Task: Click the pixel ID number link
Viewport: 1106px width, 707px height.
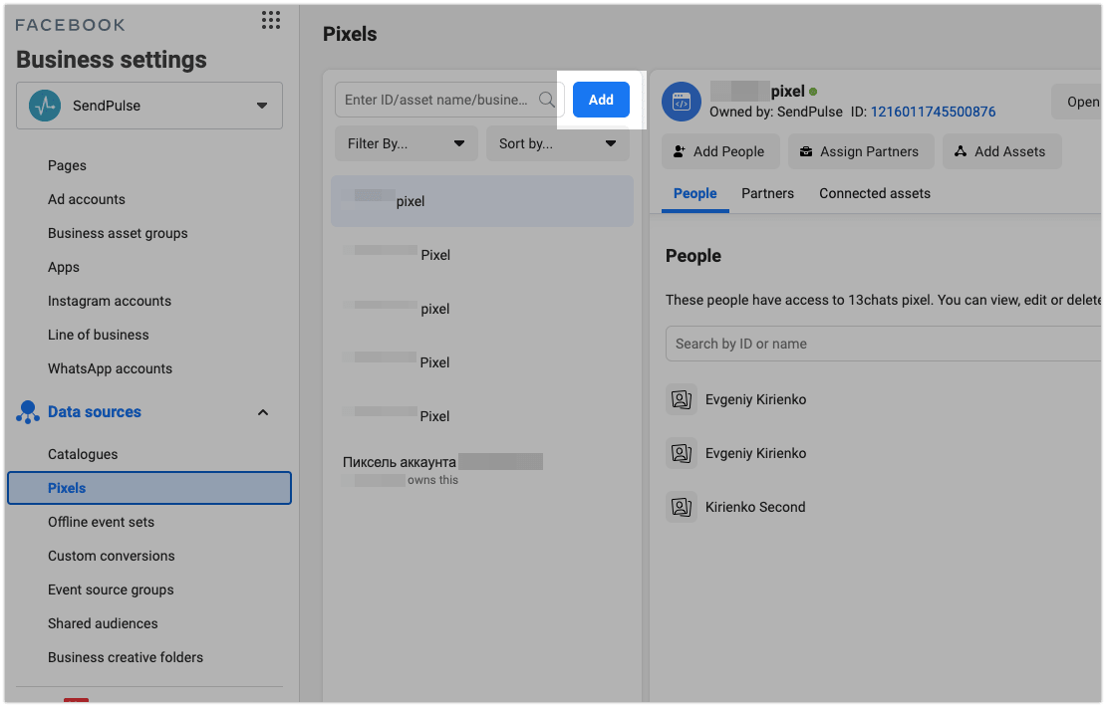Action: (x=934, y=112)
